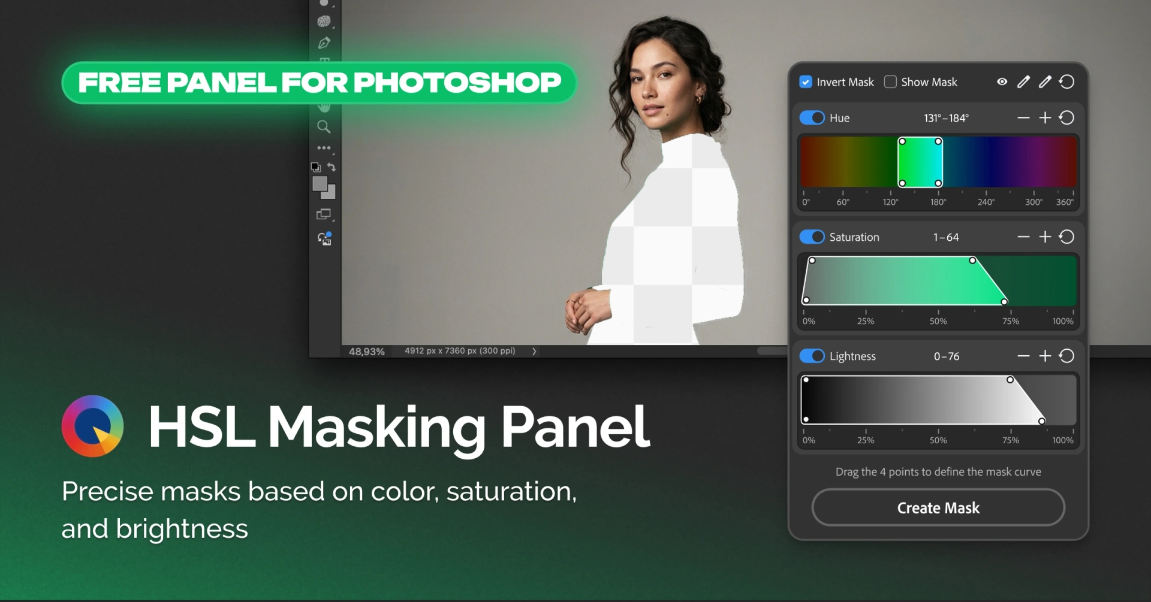Screen dimensions: 1151x602
Task: Turn off the Lightness toggle switch
Action: coord(812,356)
